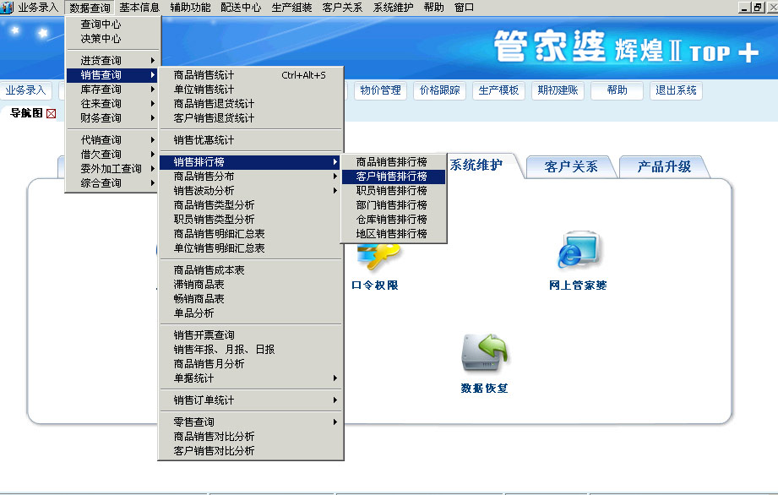This screenshot has height=495, width=778.
Task: Select 单位销售明细汇总表 menu entry
Action: tap(251, 248)
